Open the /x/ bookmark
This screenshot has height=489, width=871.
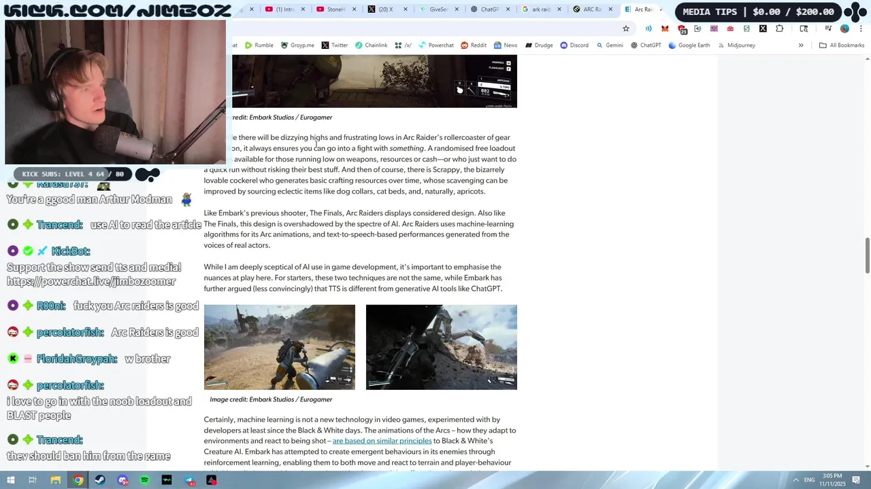pos(403,46)
